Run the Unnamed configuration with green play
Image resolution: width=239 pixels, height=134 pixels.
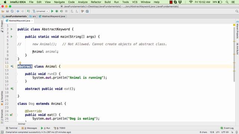click(52, 11)
